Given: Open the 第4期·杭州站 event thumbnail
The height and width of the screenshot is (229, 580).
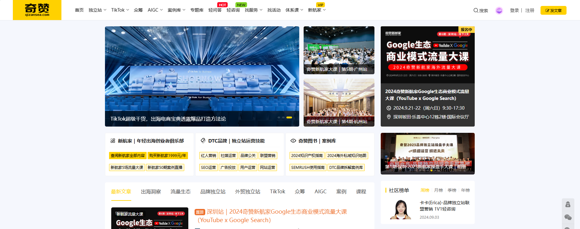Looking at the screenshot, I should point(339,102).
